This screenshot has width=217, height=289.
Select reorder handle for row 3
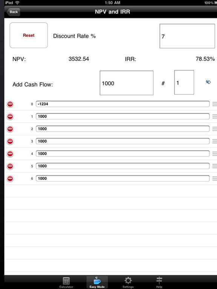click(215, 141)
